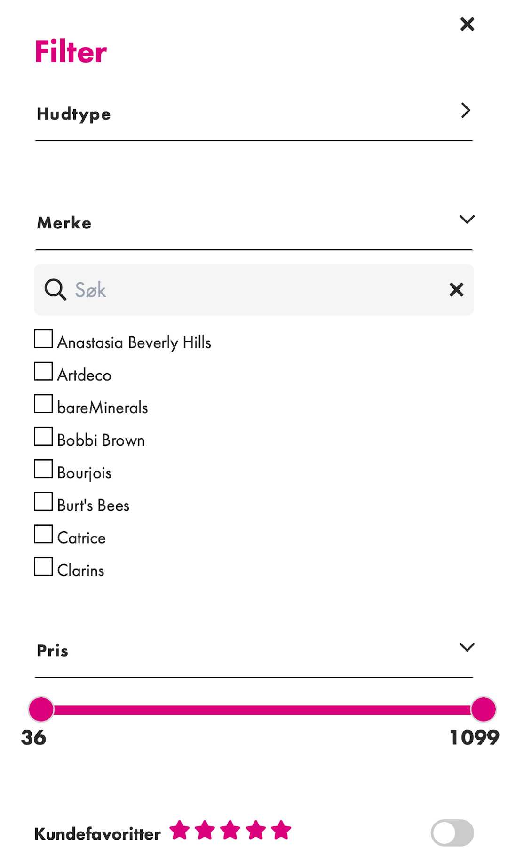Click the Pris section label
Viewport: 508px width, 848px height.
53,651
